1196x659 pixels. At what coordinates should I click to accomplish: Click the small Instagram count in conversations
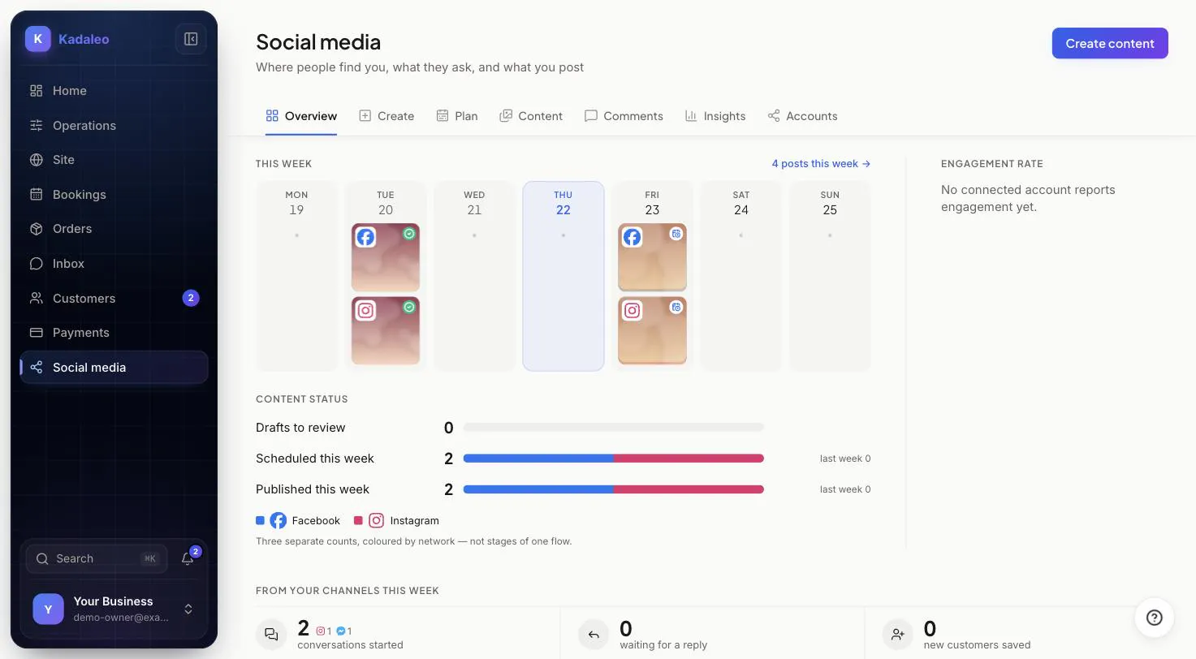tap(324, 631)
